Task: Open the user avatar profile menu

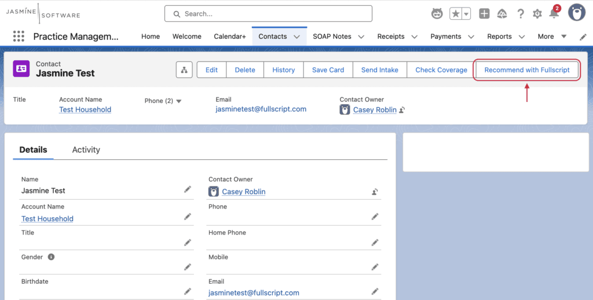Action: (x=577, y=13)
